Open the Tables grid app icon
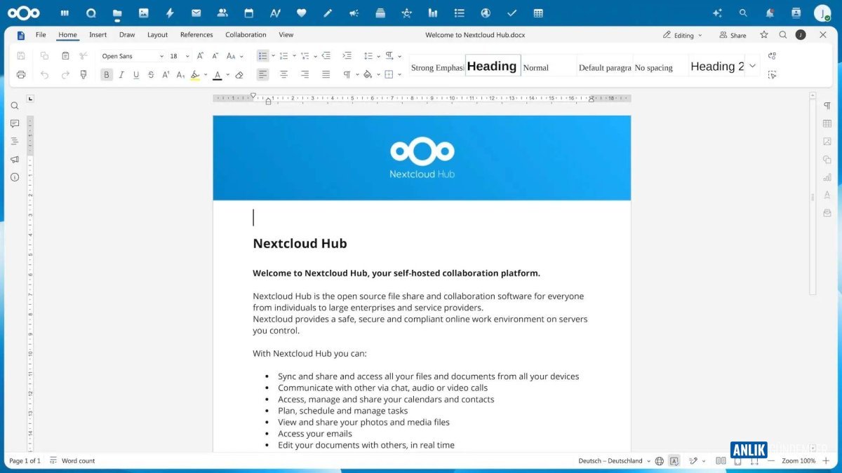Viewport: 842px width, 473px height. tap(538, 13)
